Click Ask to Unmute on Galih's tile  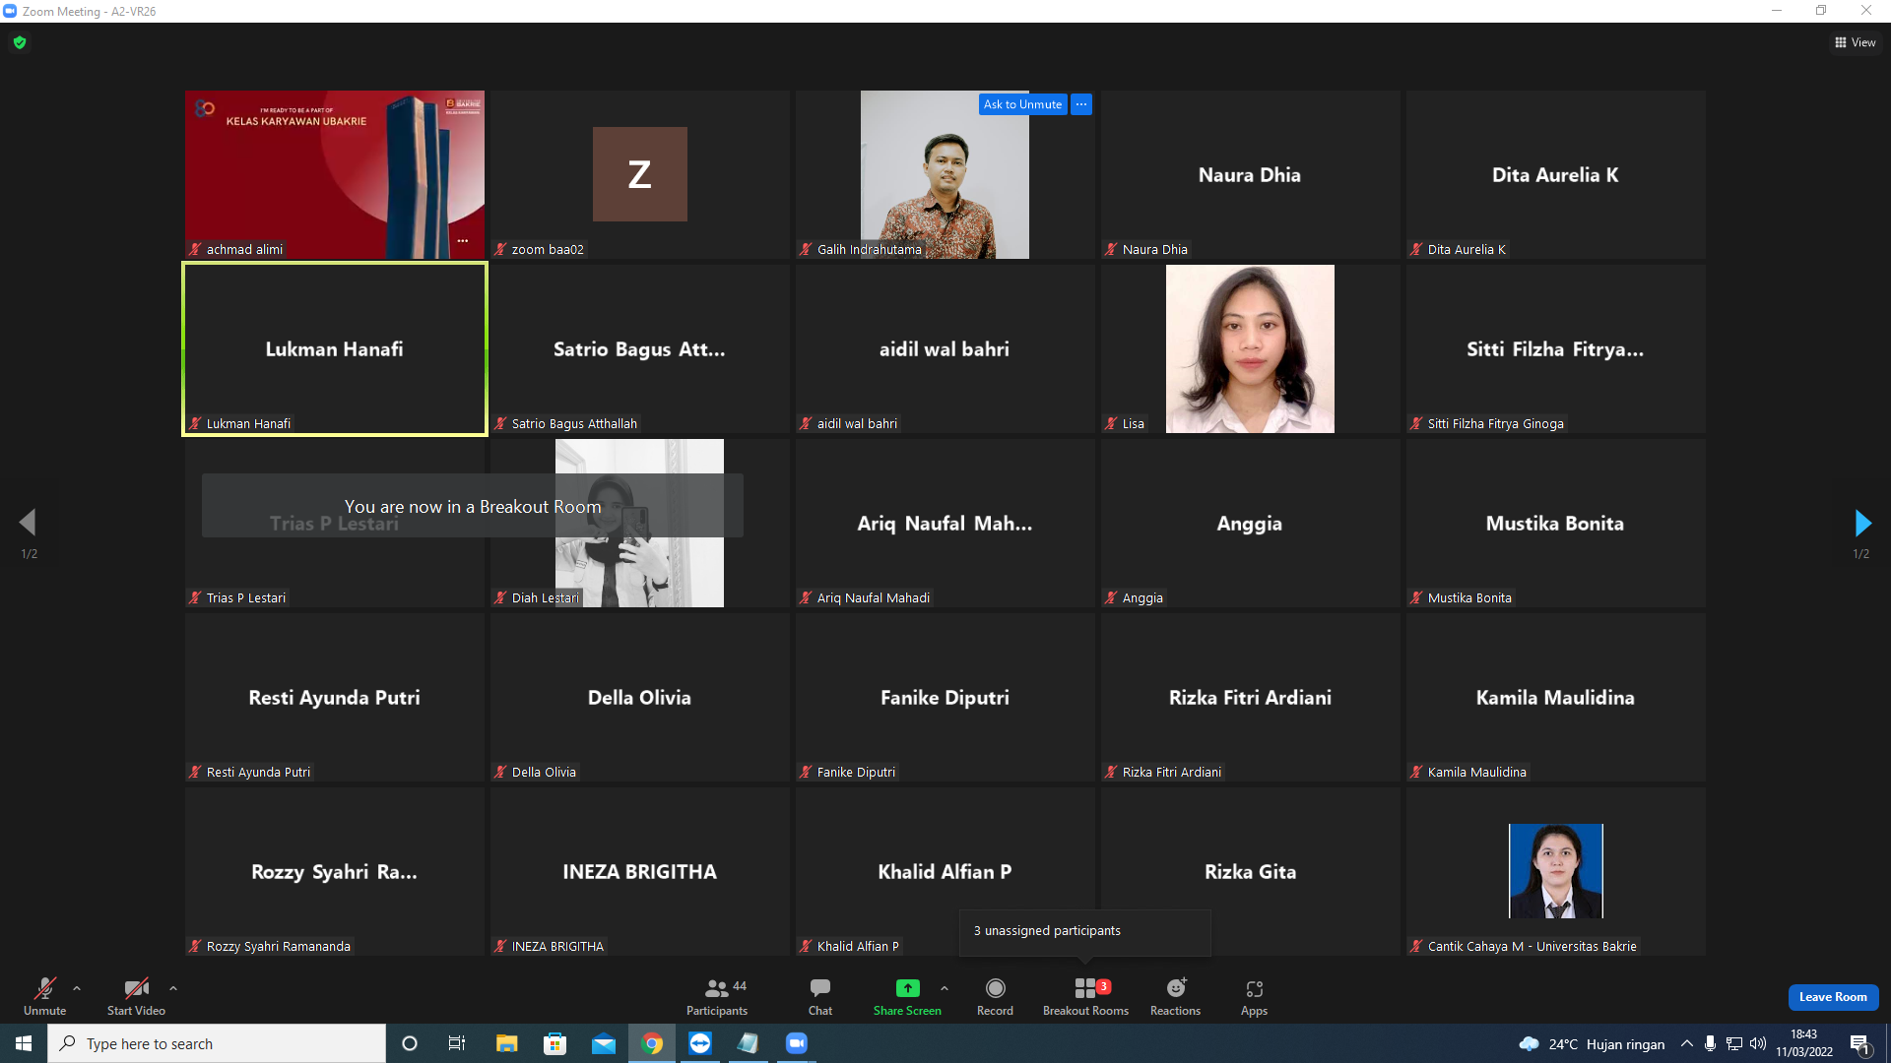click(x=1022, y=104)
